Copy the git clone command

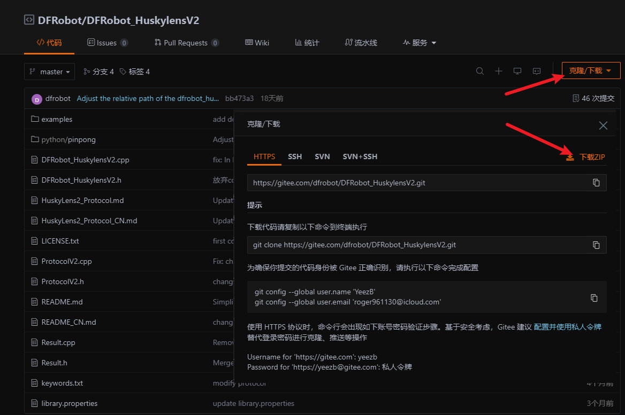pyautogui.click(x=596, y=245)
